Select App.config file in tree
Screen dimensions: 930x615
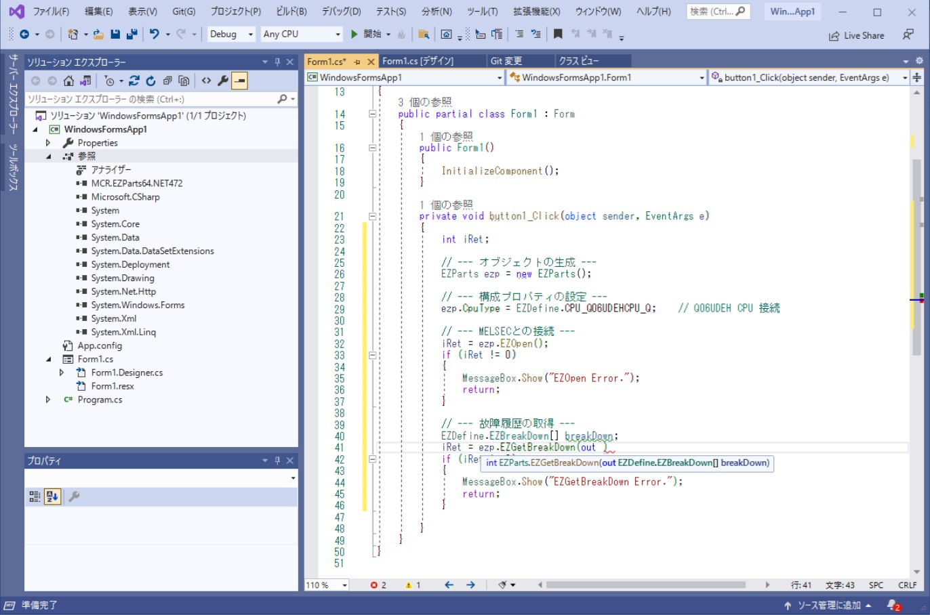100,345
